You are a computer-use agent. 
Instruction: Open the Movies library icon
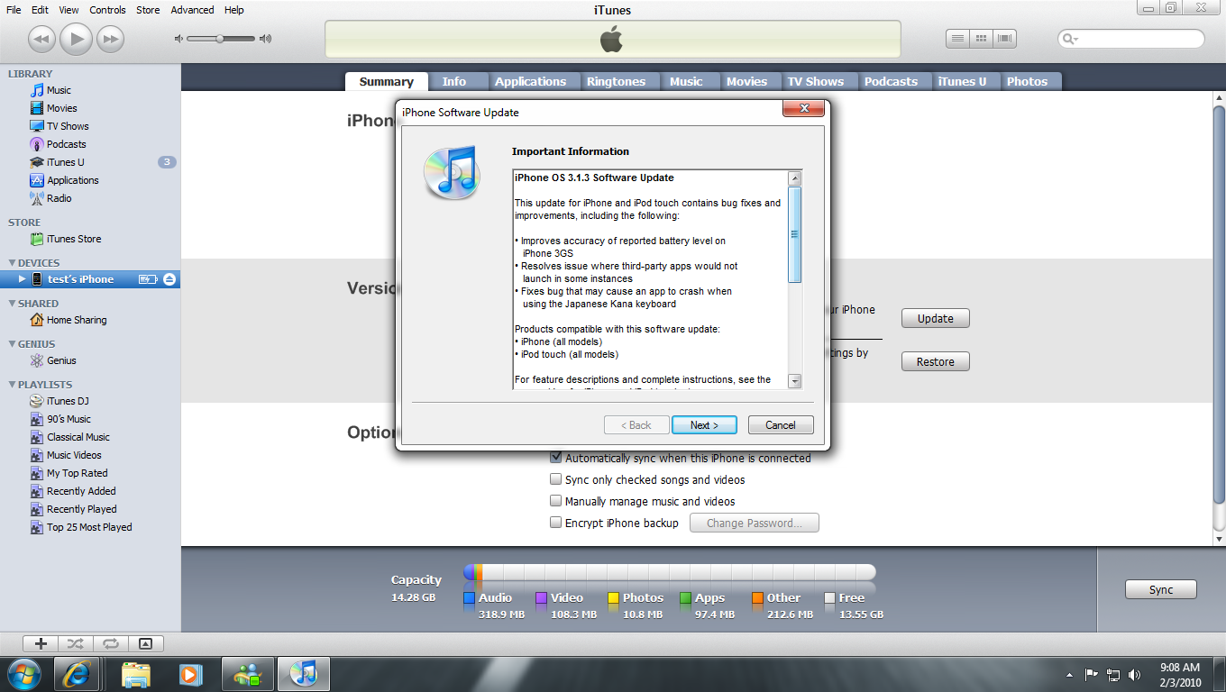pos(37,108)
